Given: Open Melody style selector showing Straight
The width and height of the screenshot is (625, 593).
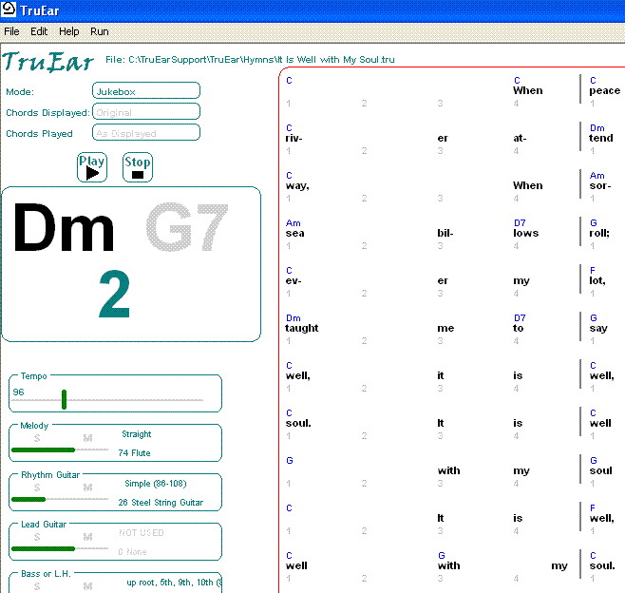Looking at the screenshot, I should 137,434.
